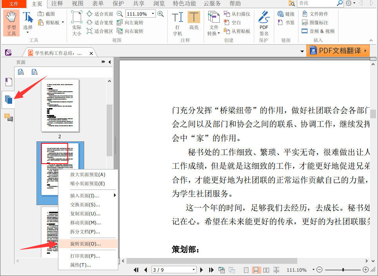The height and width of the screenshot is (276, 378).
Task: Select the Highlight (高亮) tool
Action: click(x=194, y=22)
